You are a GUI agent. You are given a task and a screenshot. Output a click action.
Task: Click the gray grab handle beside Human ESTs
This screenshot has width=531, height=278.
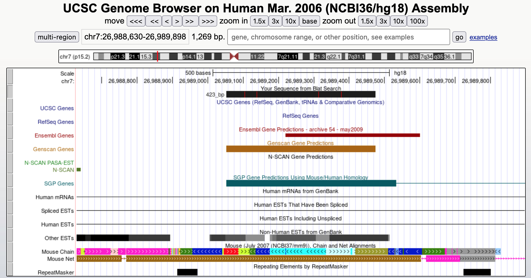point(10,221)
